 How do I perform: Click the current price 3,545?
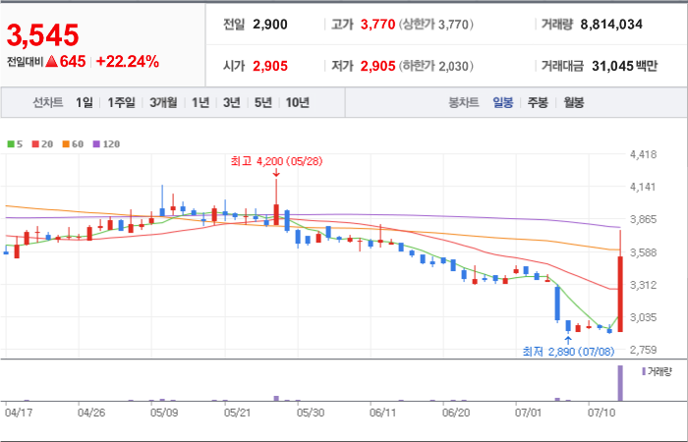[42, 35]
